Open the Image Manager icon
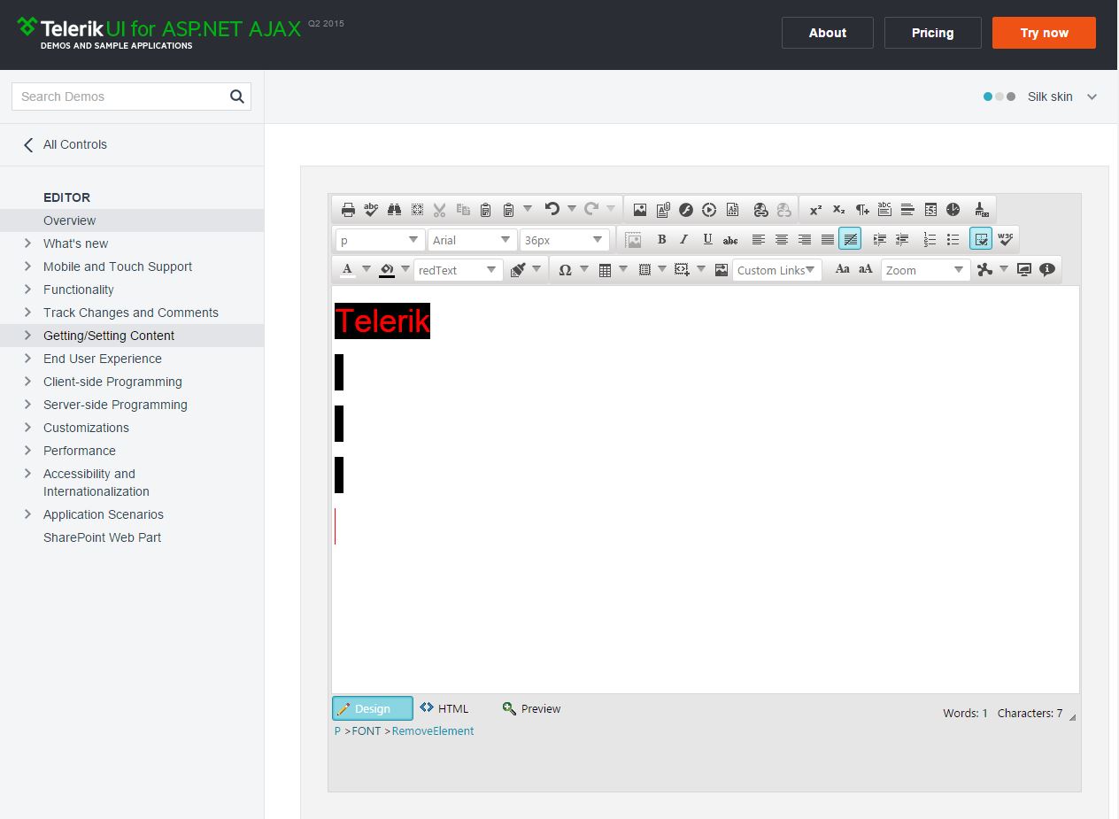Viewport: 1119px width, 819px height. coord(640,210)
